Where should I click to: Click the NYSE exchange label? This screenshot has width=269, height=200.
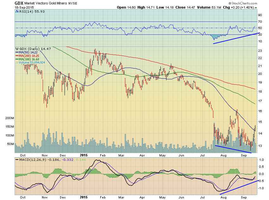click(x=73, y=3)
